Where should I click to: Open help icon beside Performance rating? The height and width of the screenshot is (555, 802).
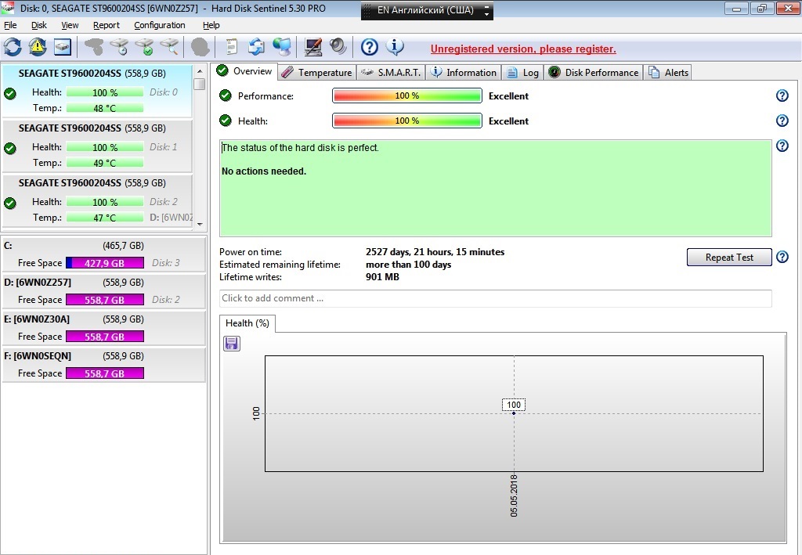click(x=782, y=96)
